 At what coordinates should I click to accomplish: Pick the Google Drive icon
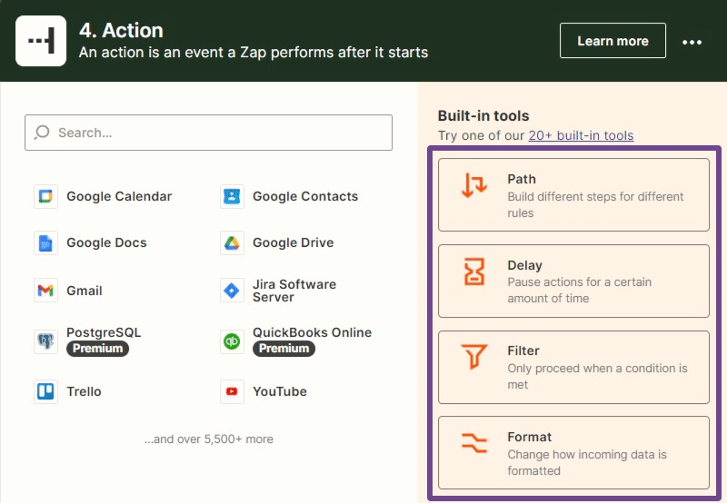click(232, 242)
